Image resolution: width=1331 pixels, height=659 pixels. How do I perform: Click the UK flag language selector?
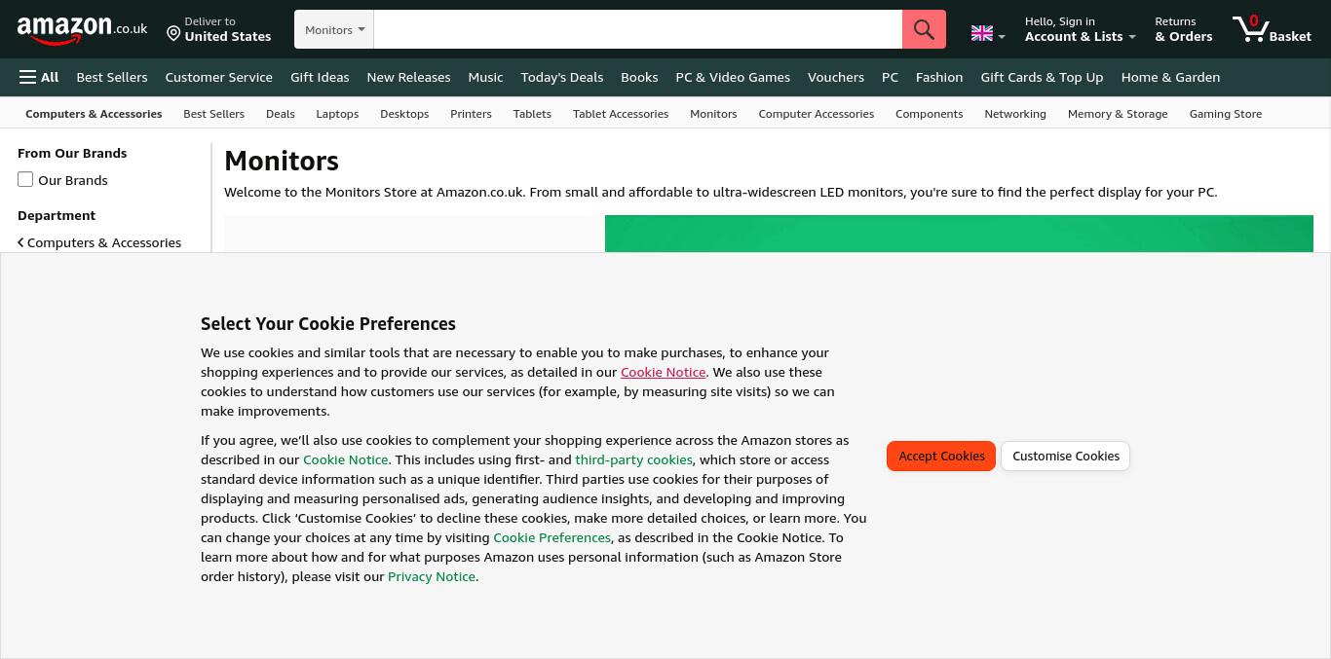tap(988, 34)
